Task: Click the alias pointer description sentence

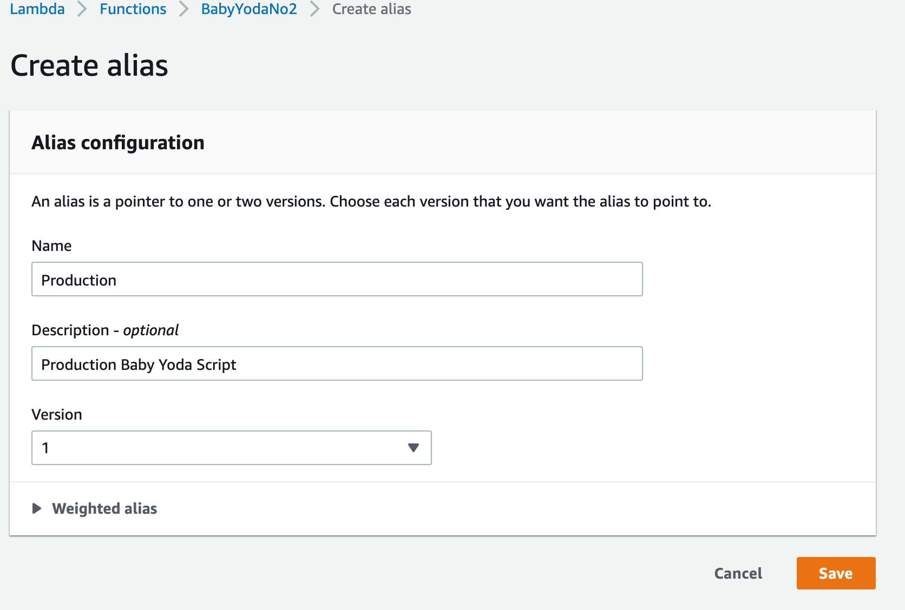Action: (x=371, y=202)
